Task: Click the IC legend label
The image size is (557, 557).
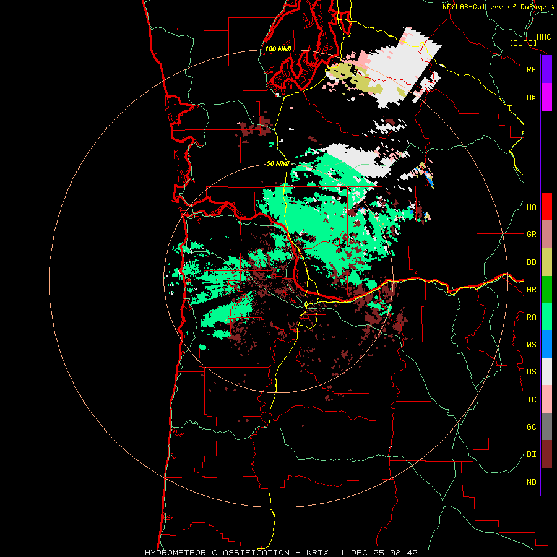Action: pos(531,400)
